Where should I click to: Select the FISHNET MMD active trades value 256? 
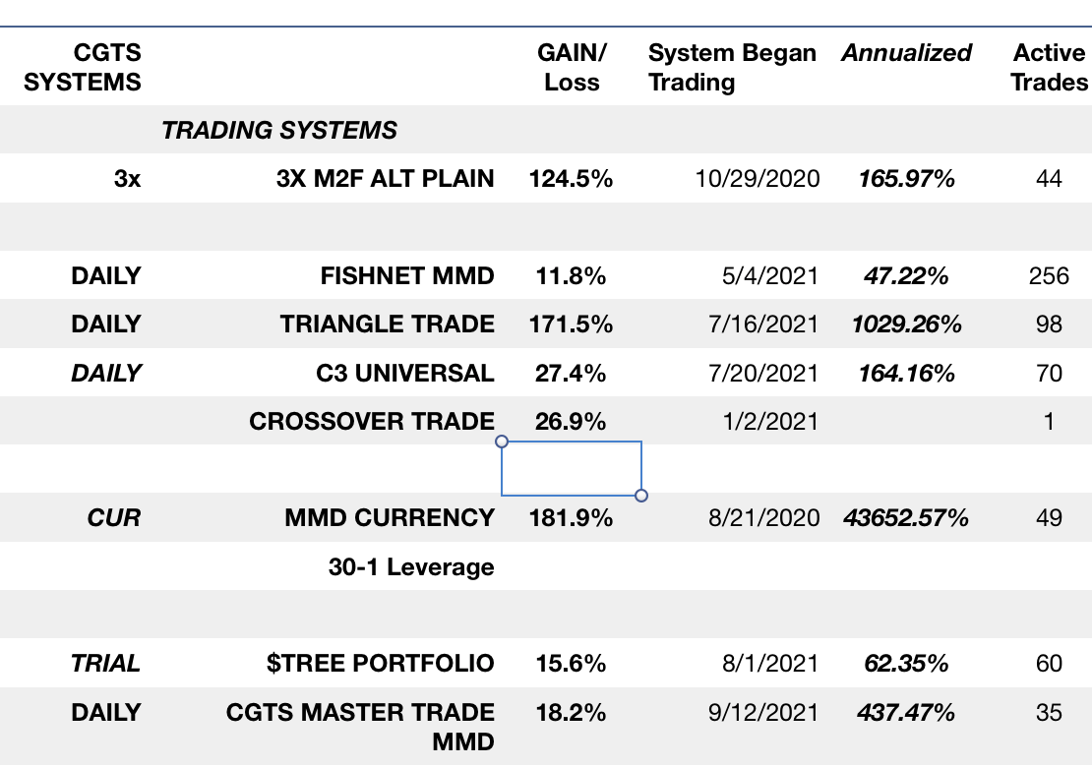click(x=1049, y=276)
